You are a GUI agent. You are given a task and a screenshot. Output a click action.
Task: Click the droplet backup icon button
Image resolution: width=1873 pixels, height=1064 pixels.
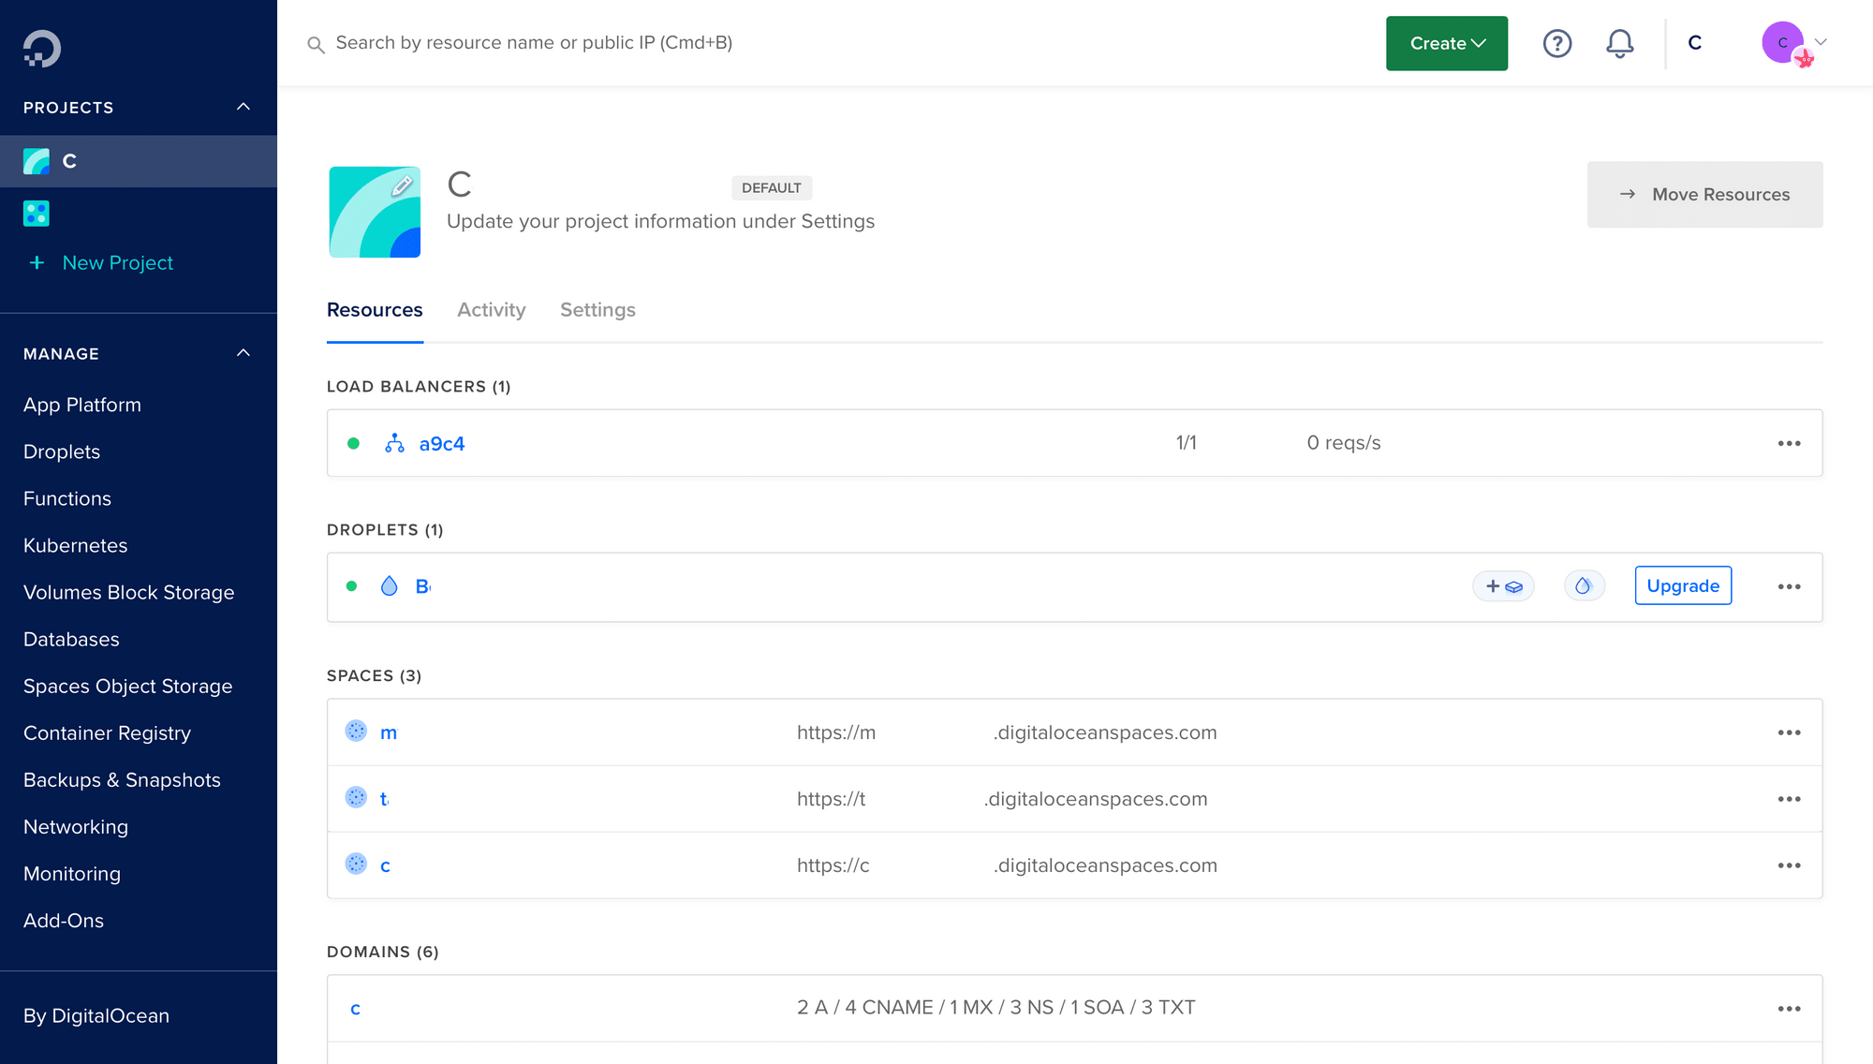pyautogui.click(x=1584, y=586)
